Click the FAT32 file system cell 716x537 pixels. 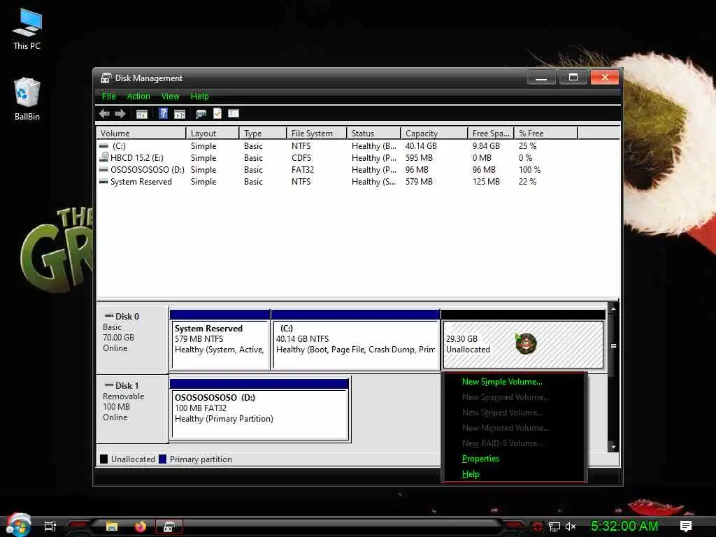coord(302,169)
